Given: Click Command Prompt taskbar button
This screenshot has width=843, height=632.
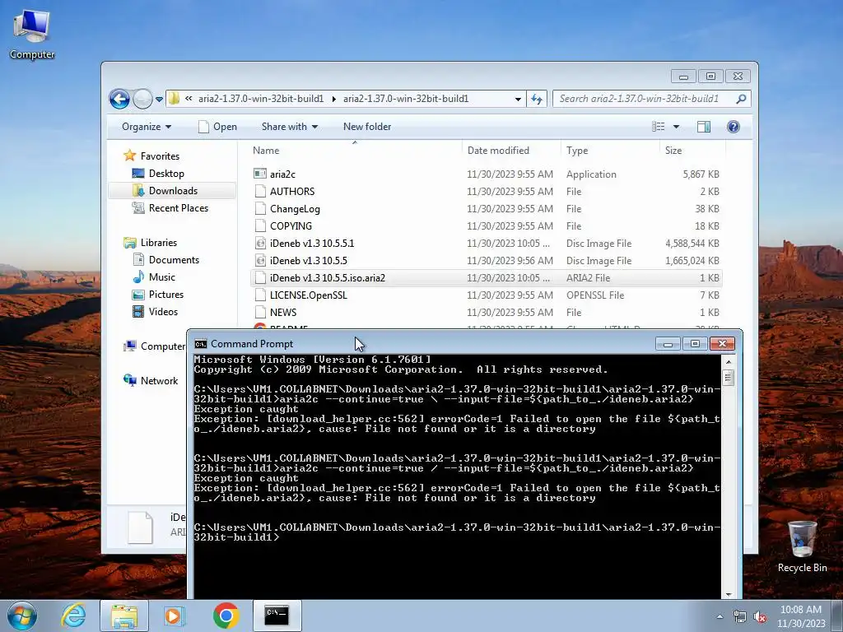Looking at the screenshot, I should [277, 616].
